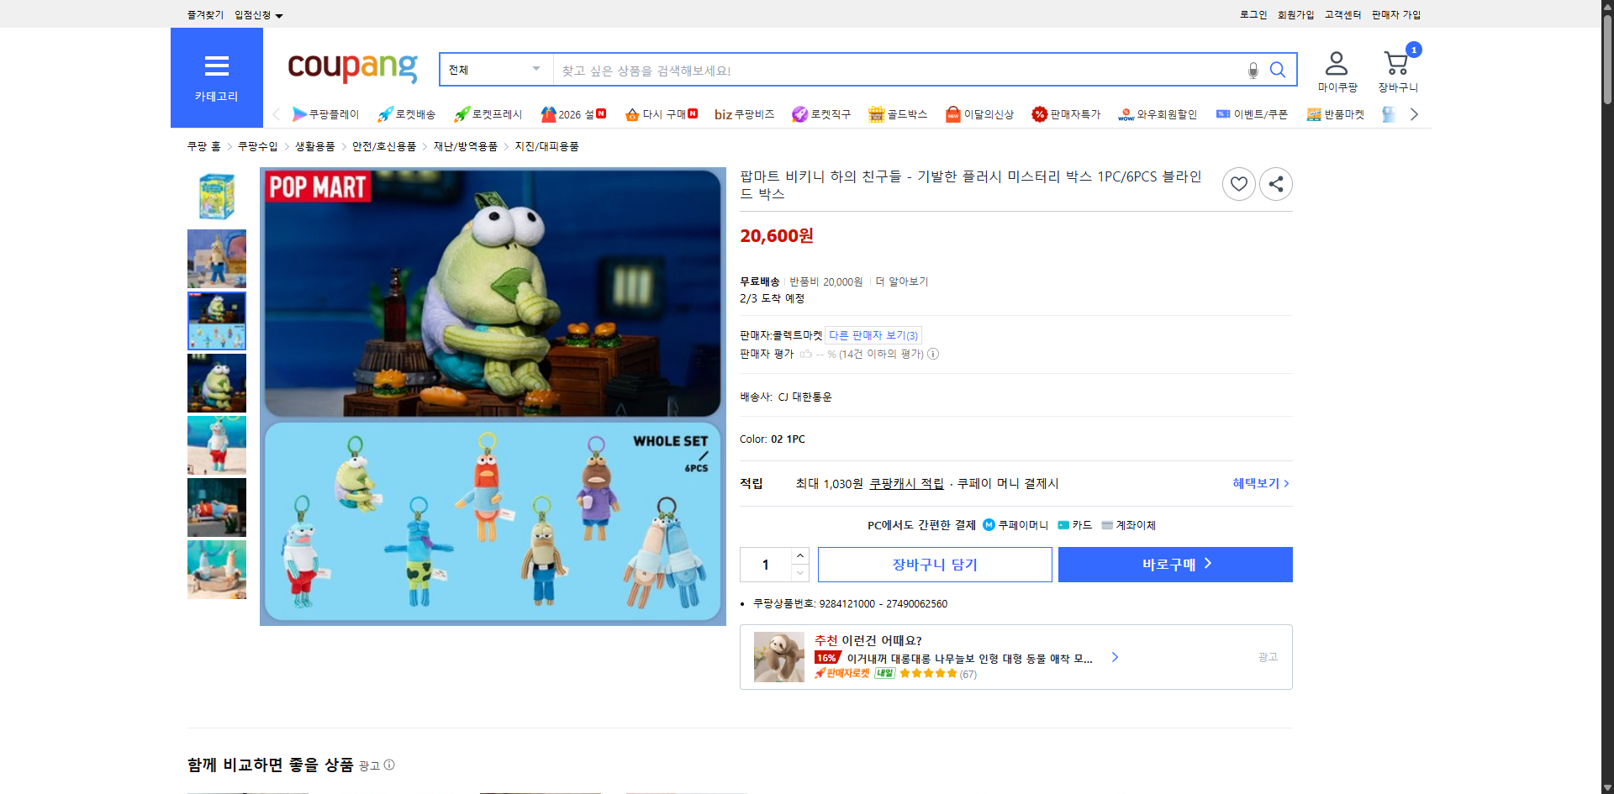Open the 카테고리 hamburger menu
1614x794 pixels.
tap(216, 66)
